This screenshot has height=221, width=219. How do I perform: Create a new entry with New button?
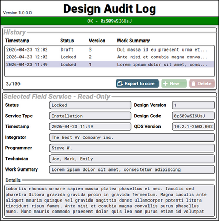coord(174,84)
